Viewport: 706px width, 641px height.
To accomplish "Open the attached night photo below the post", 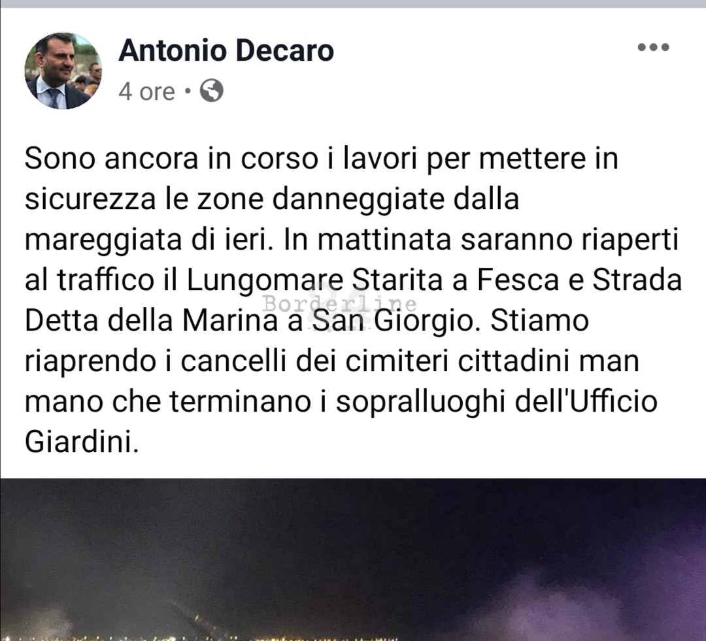I will click(353, 559).
